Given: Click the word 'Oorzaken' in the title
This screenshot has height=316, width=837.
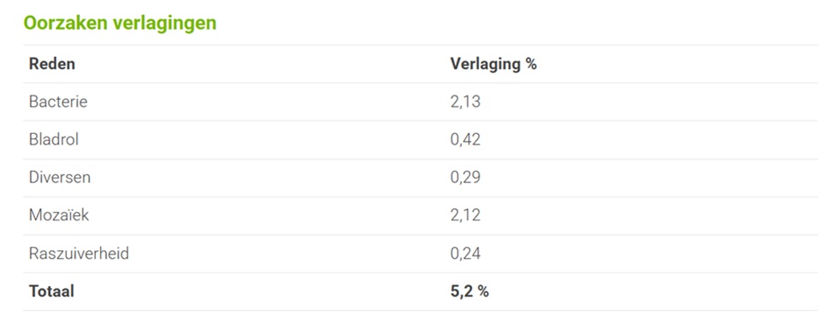Looking at the screenshot, I should point(66,24).
